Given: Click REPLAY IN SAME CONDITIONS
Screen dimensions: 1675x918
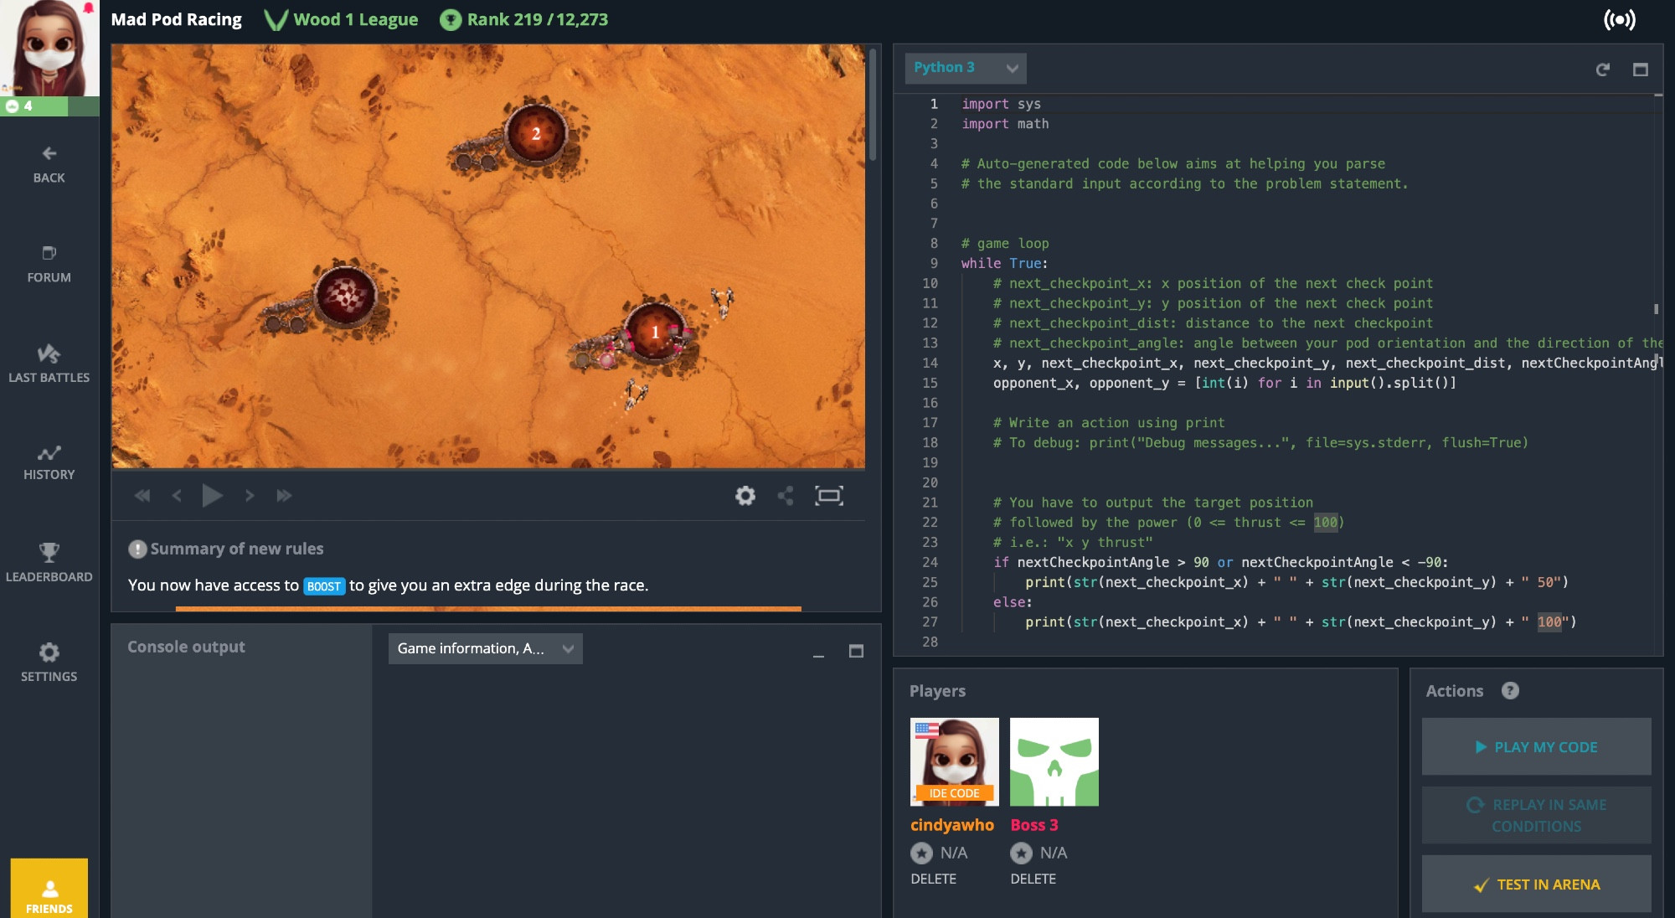Looking at the screenshot, I should click(x=1536, y=815).
